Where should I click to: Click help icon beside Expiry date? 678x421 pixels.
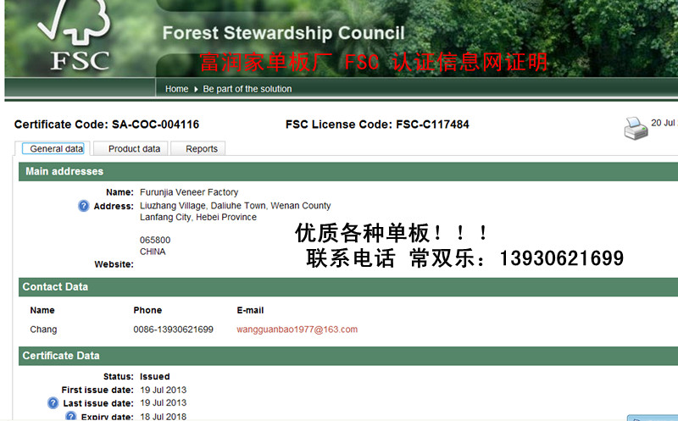point(71,416)
